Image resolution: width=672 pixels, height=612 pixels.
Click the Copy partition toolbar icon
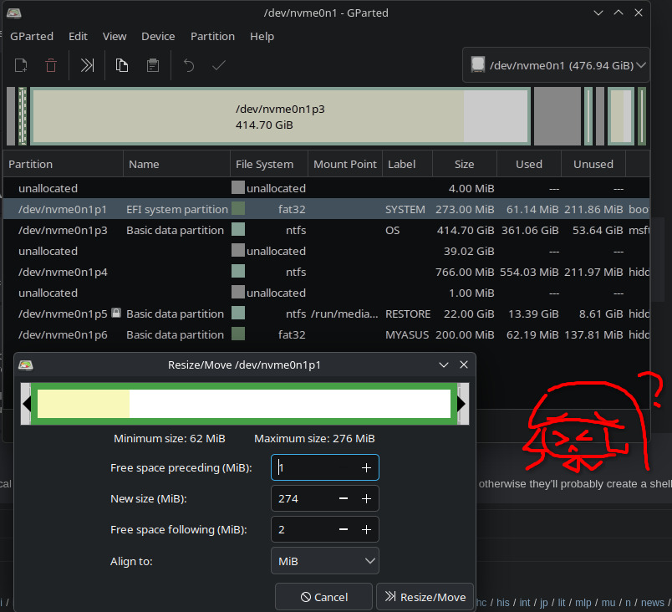122,65
